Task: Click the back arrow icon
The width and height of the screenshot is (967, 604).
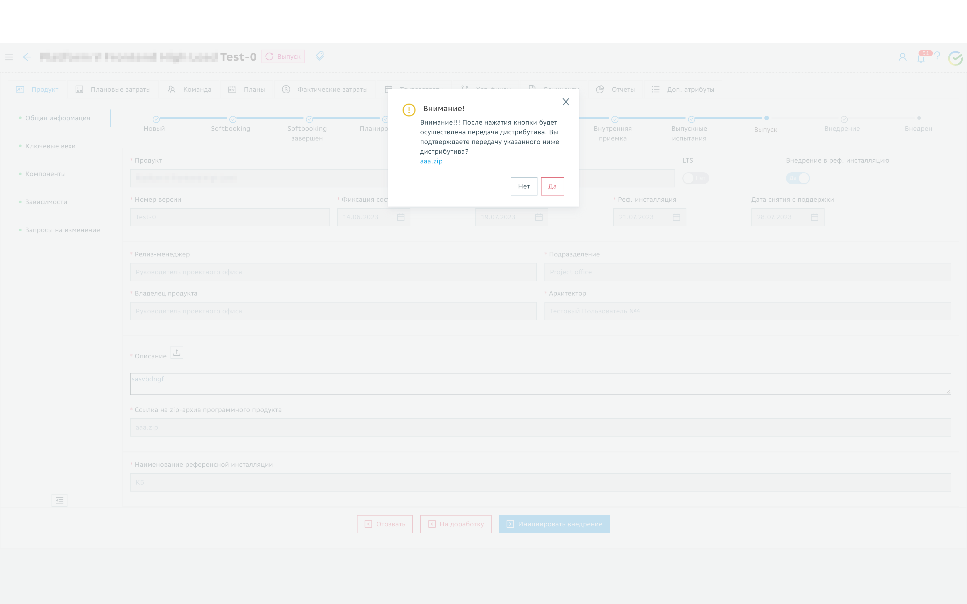Action: [x=27, y=57]
